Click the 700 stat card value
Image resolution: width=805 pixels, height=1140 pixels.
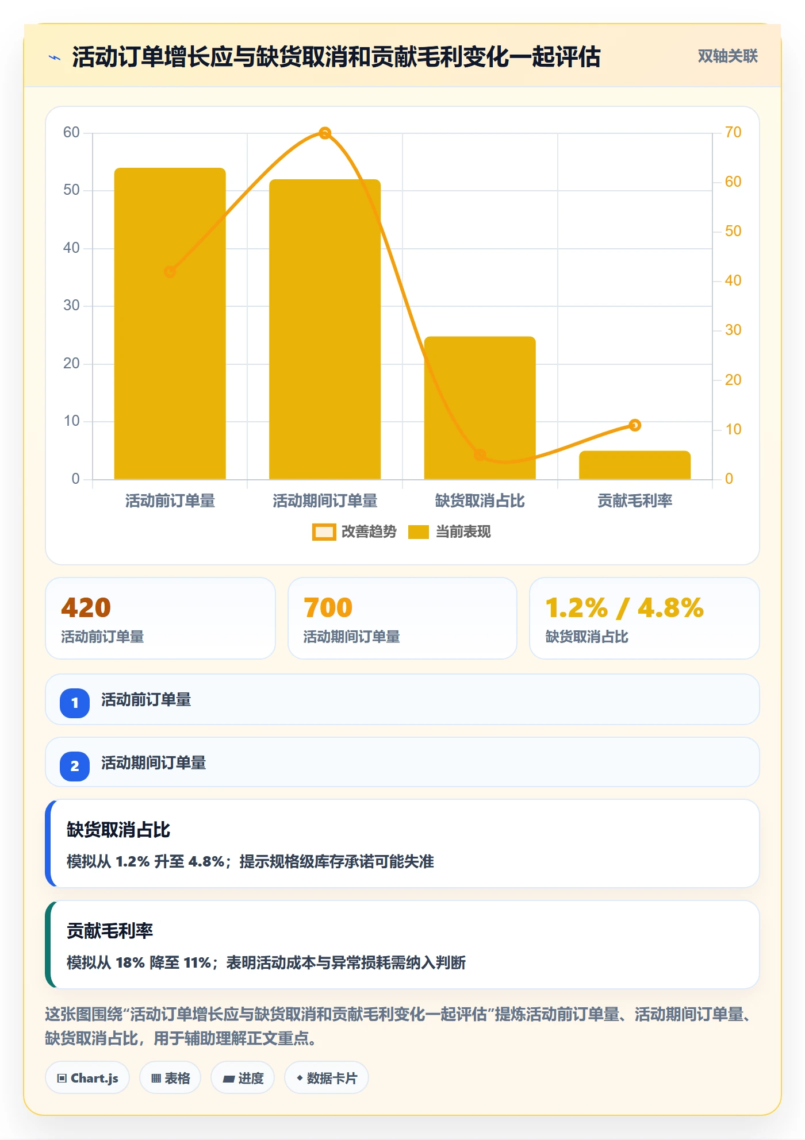coord(328,608)
